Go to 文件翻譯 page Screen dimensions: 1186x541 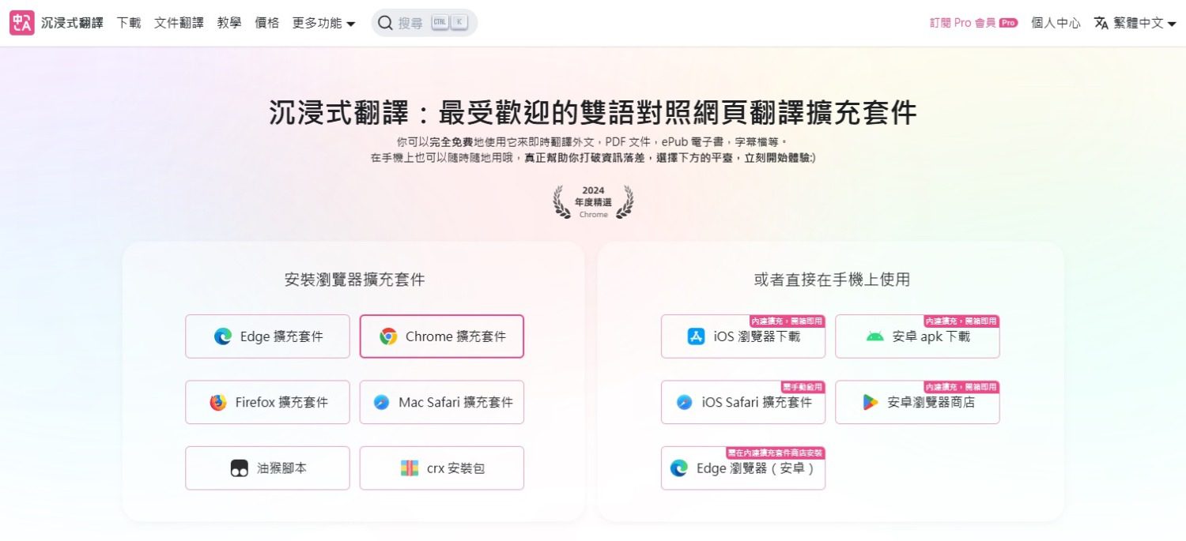(179, 23)
